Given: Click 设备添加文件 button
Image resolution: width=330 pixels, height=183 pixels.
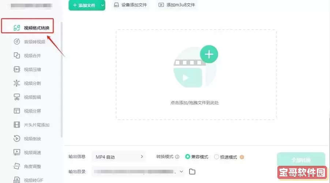Looking at the screenshot, I should coord(131,5).
